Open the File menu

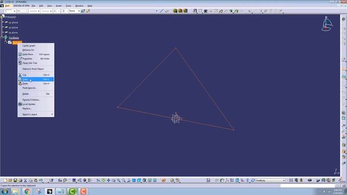[34, 6]
